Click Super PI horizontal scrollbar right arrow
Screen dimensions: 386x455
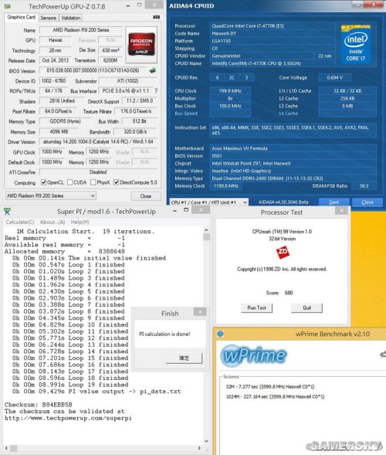[x=199, y=448]
